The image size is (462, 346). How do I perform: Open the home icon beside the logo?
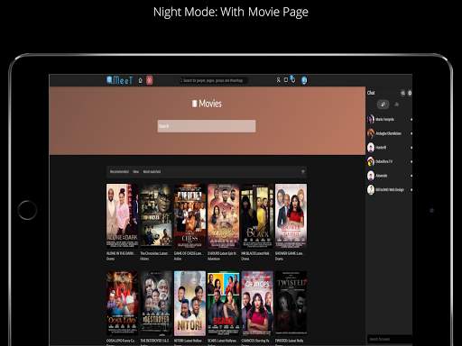click(140, 80)
